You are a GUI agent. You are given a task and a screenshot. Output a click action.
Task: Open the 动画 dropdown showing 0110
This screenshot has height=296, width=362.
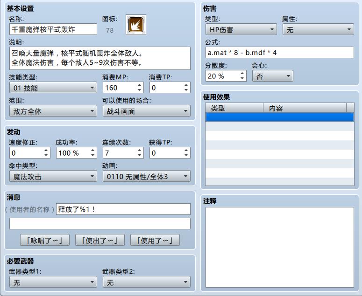(x=147, y=177)
